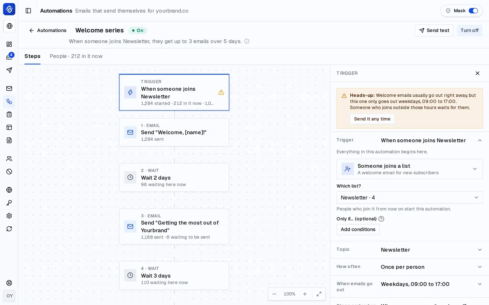Select the Send Welcome email step card
This screenshot has width=489, height=305.
tap(174, 132)
